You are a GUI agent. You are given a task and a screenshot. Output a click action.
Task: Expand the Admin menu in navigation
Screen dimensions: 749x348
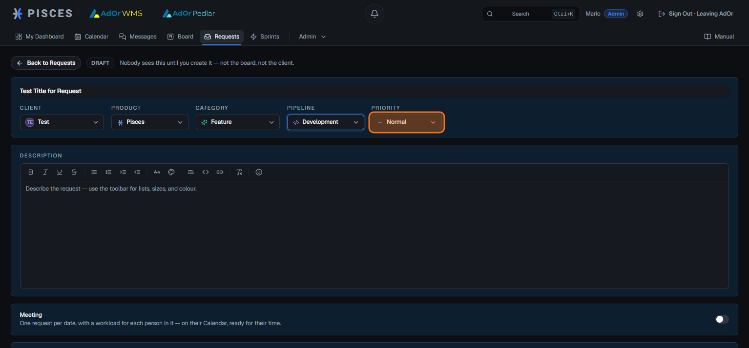[312, 37]
